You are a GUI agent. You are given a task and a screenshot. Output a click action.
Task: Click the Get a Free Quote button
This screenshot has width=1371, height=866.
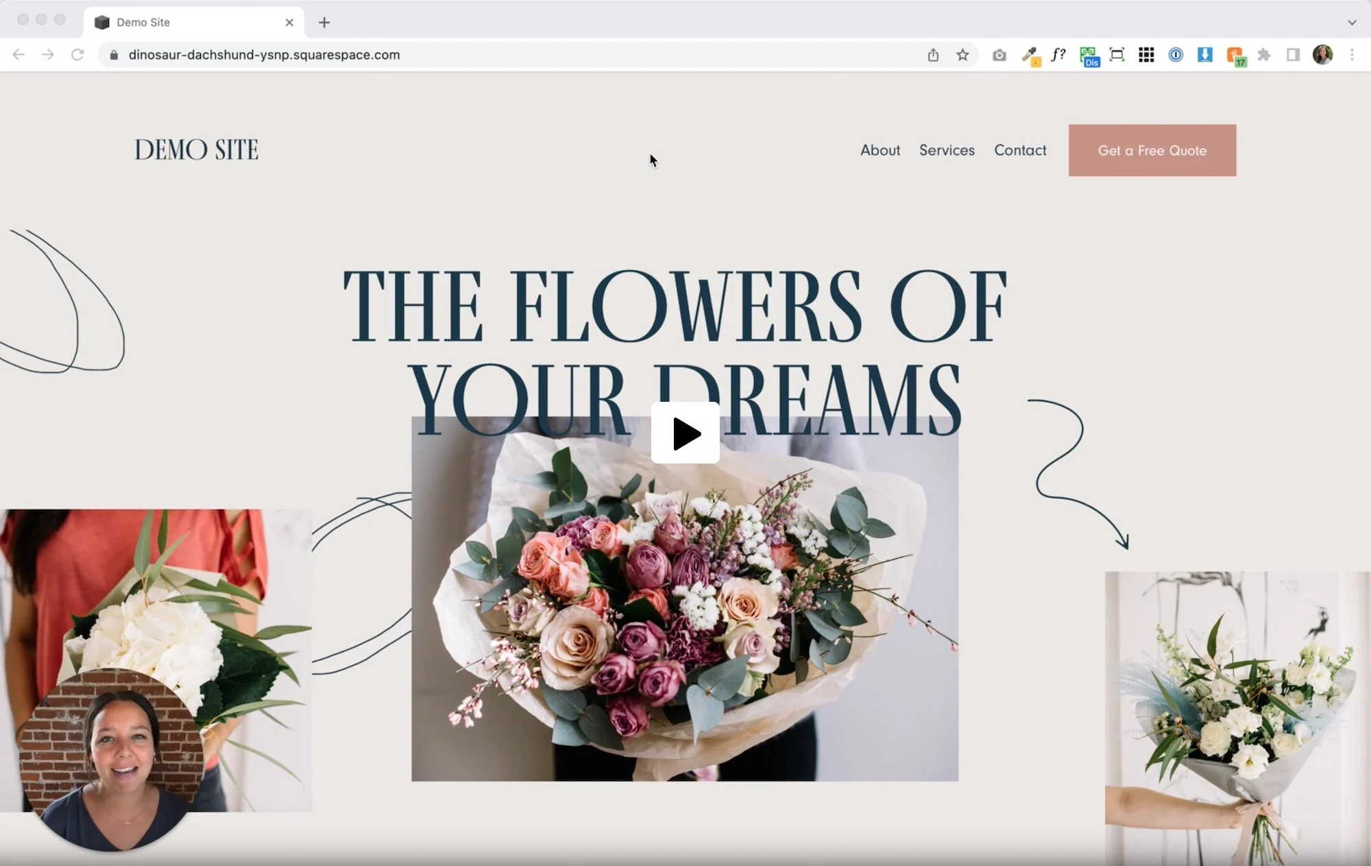tap(1152, 150)
